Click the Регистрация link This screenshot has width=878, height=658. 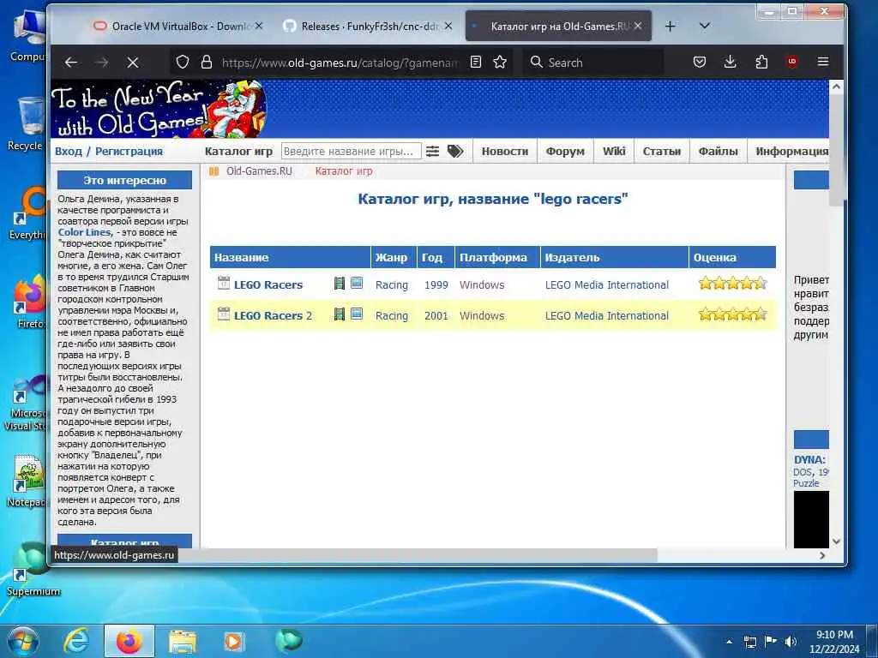pyautogui.click(x=129, y=151)
